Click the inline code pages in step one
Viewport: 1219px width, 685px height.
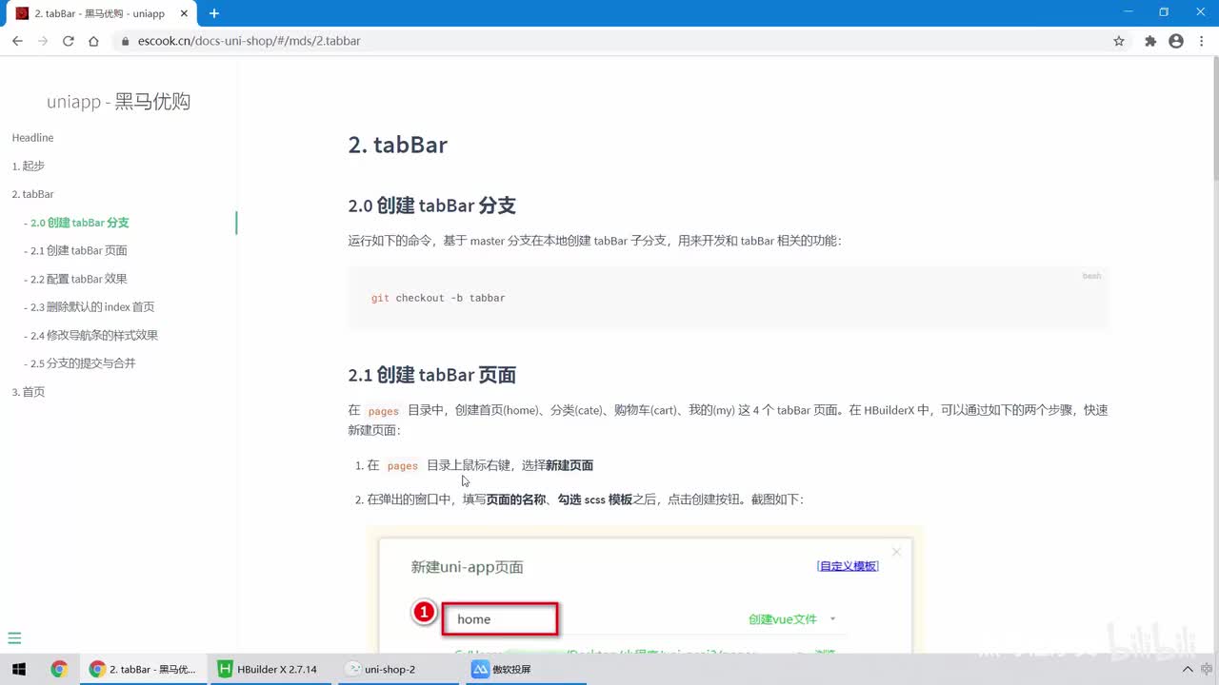pyautogui.click(x=402, y=466)
